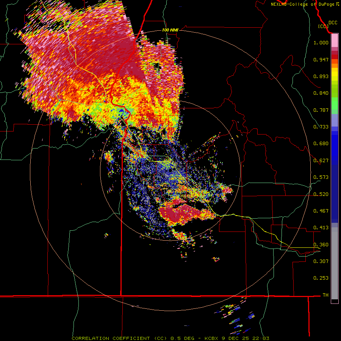Pick the bright red color bar segment
Viewport: 341px width, 341px height.
click(335, 57)
